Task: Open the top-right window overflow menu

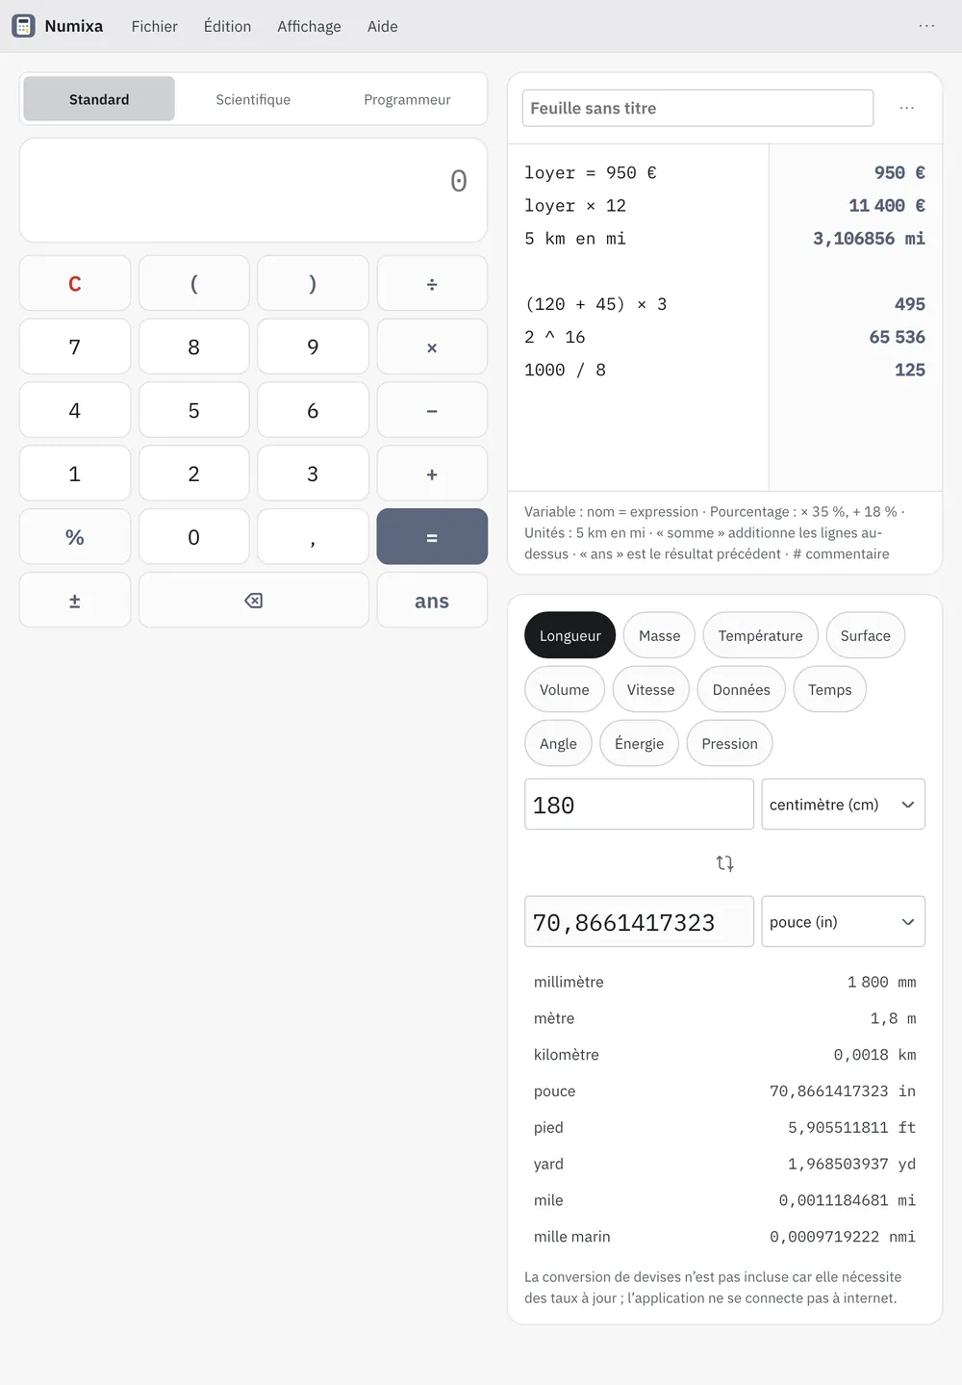Action: point(926,26)
